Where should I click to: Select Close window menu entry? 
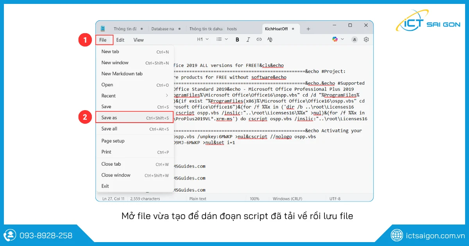coord(135,175)
